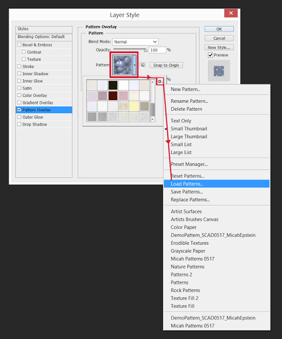The height and width of the screenshot is (339, 282).
Task: Choose the dark red pattern thumbnail
Action: tap(113, 95)
